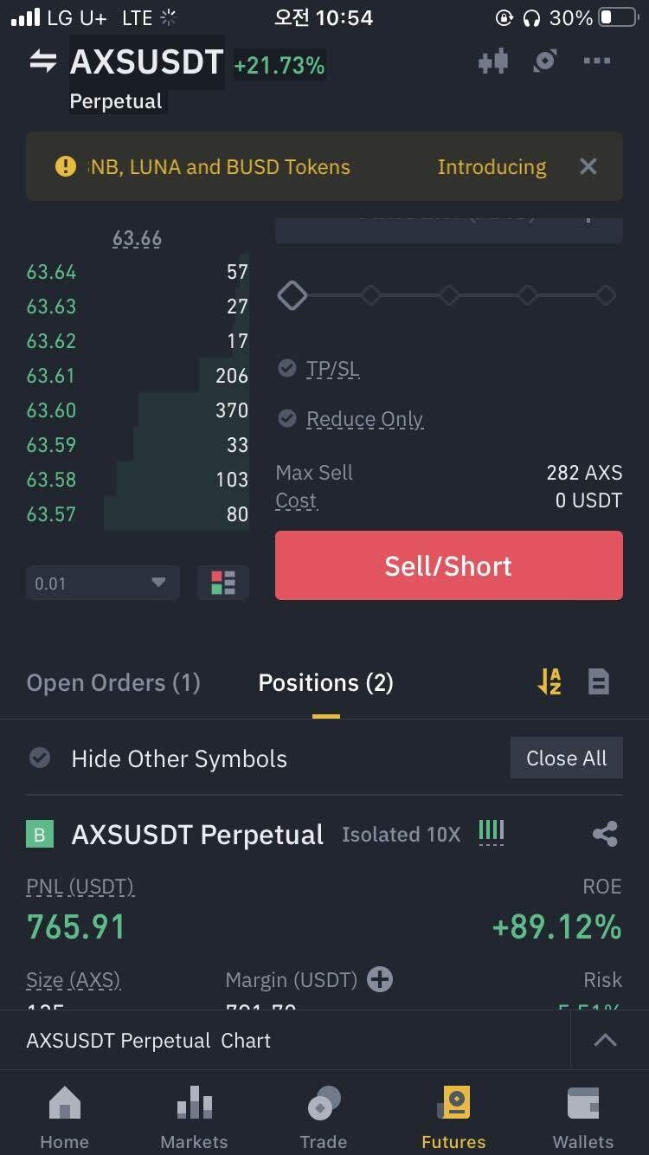Open the three-dot more options menu

597,61
